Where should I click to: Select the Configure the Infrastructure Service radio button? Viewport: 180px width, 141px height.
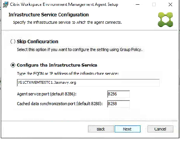(13, 65)
